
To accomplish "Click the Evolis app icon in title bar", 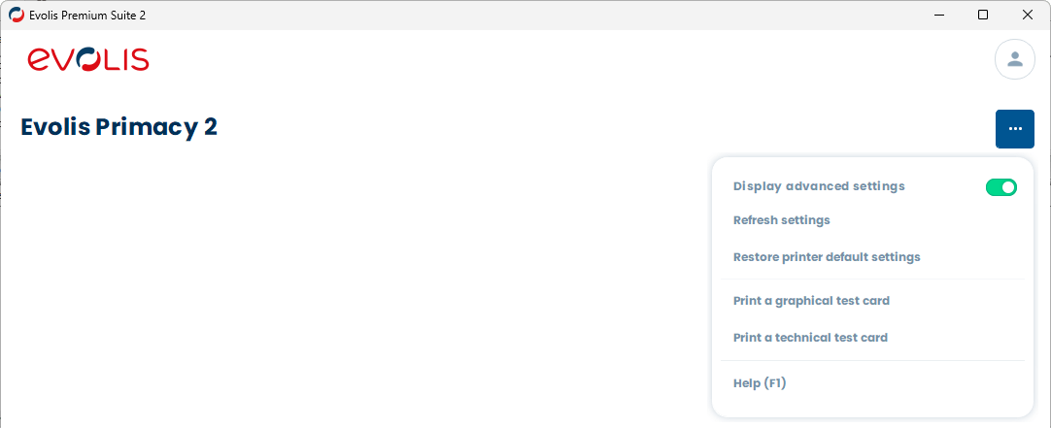I will 17,16.
